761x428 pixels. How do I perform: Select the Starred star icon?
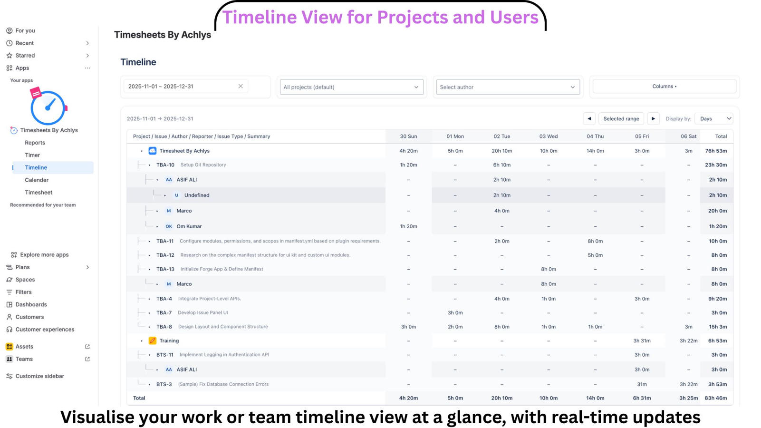[x=10, y=55]
